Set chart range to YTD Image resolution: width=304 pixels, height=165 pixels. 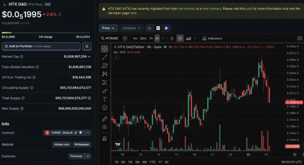point(152,162)
